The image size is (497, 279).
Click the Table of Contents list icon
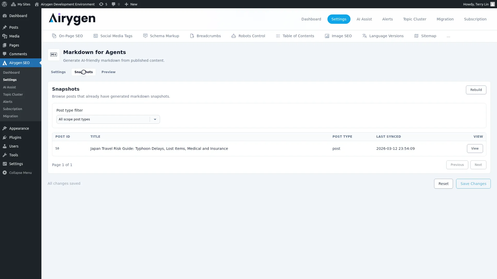click(278, 36)
